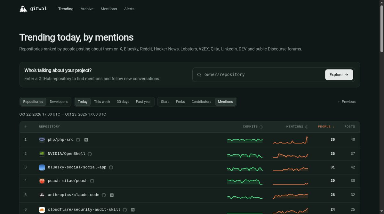
Task: Open GitHub icon for php/php-src
Action: pyautogui.click(x=78, y=140)
